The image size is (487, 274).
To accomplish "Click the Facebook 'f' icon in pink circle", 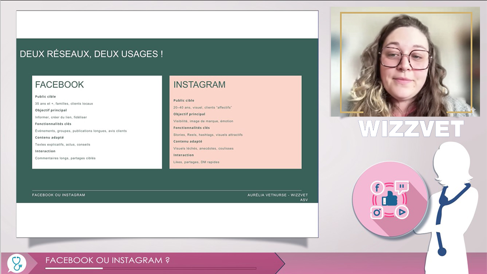I will pyautogui.click(x=377, y=188).
